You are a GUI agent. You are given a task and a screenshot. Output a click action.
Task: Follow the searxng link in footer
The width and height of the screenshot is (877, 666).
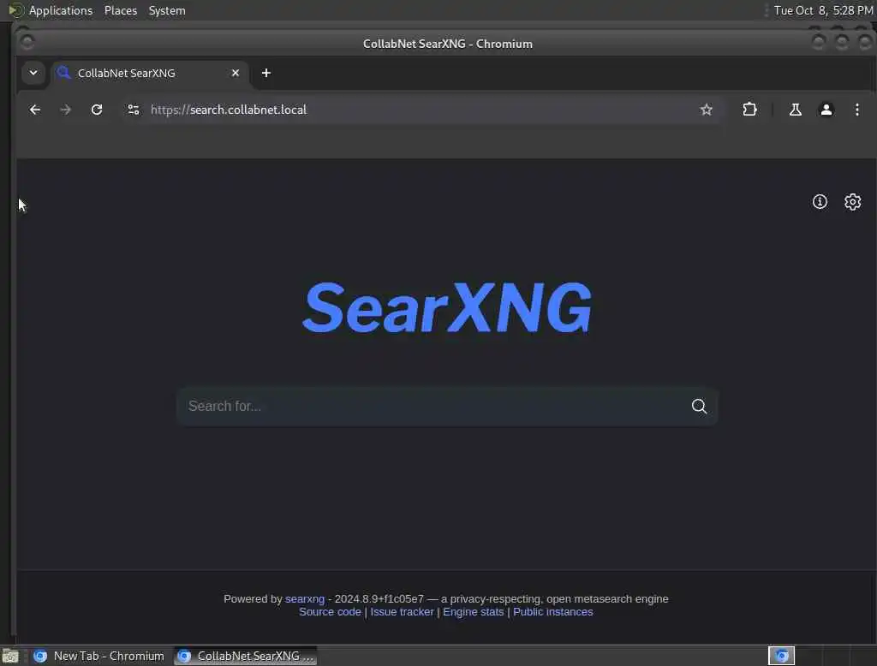tap(305, 599)
